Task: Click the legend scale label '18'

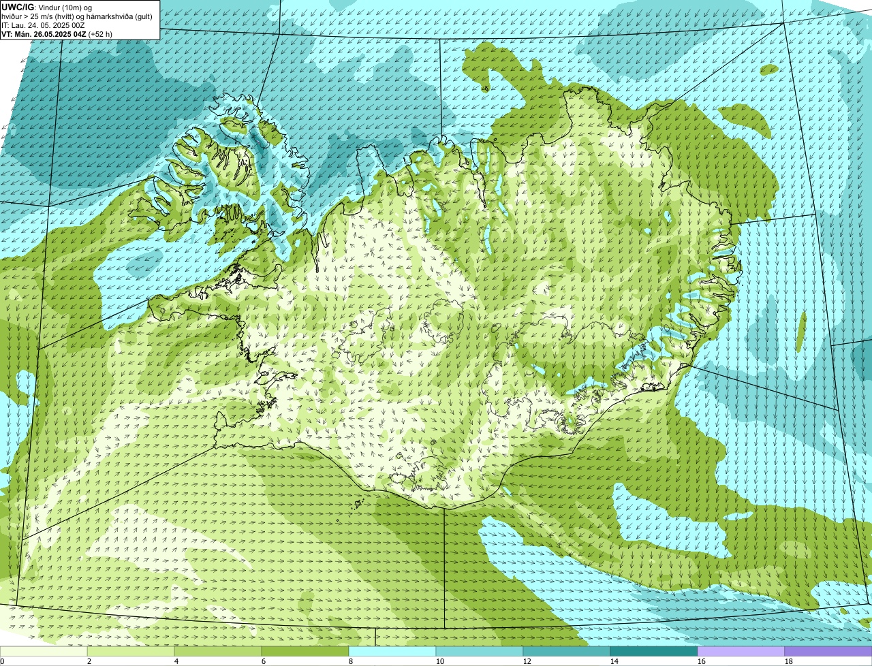Action: (789, 661)
